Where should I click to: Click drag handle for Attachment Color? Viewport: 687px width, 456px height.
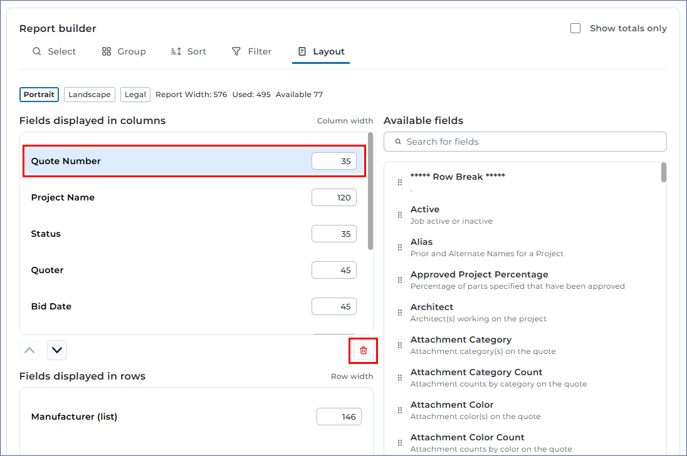click(399, 410)
